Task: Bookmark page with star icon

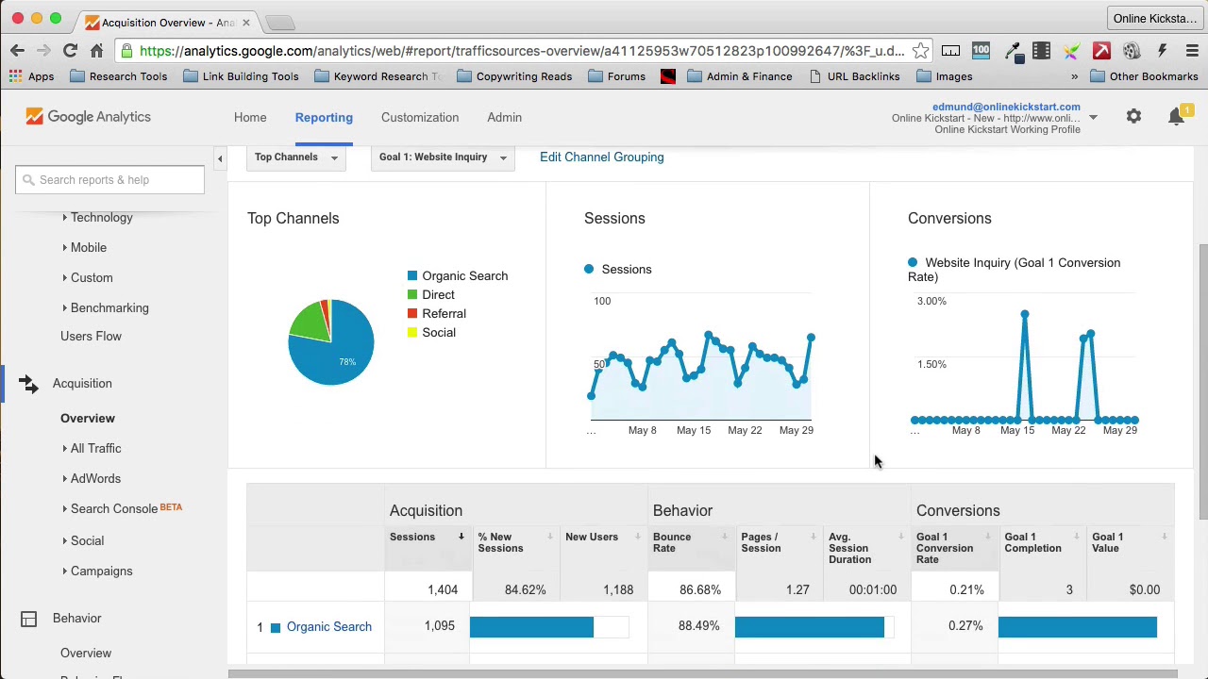Action: coord(920,51)
